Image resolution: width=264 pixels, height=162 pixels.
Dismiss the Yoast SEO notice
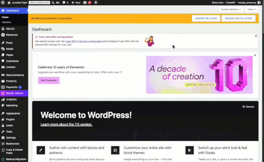(256, 36)
